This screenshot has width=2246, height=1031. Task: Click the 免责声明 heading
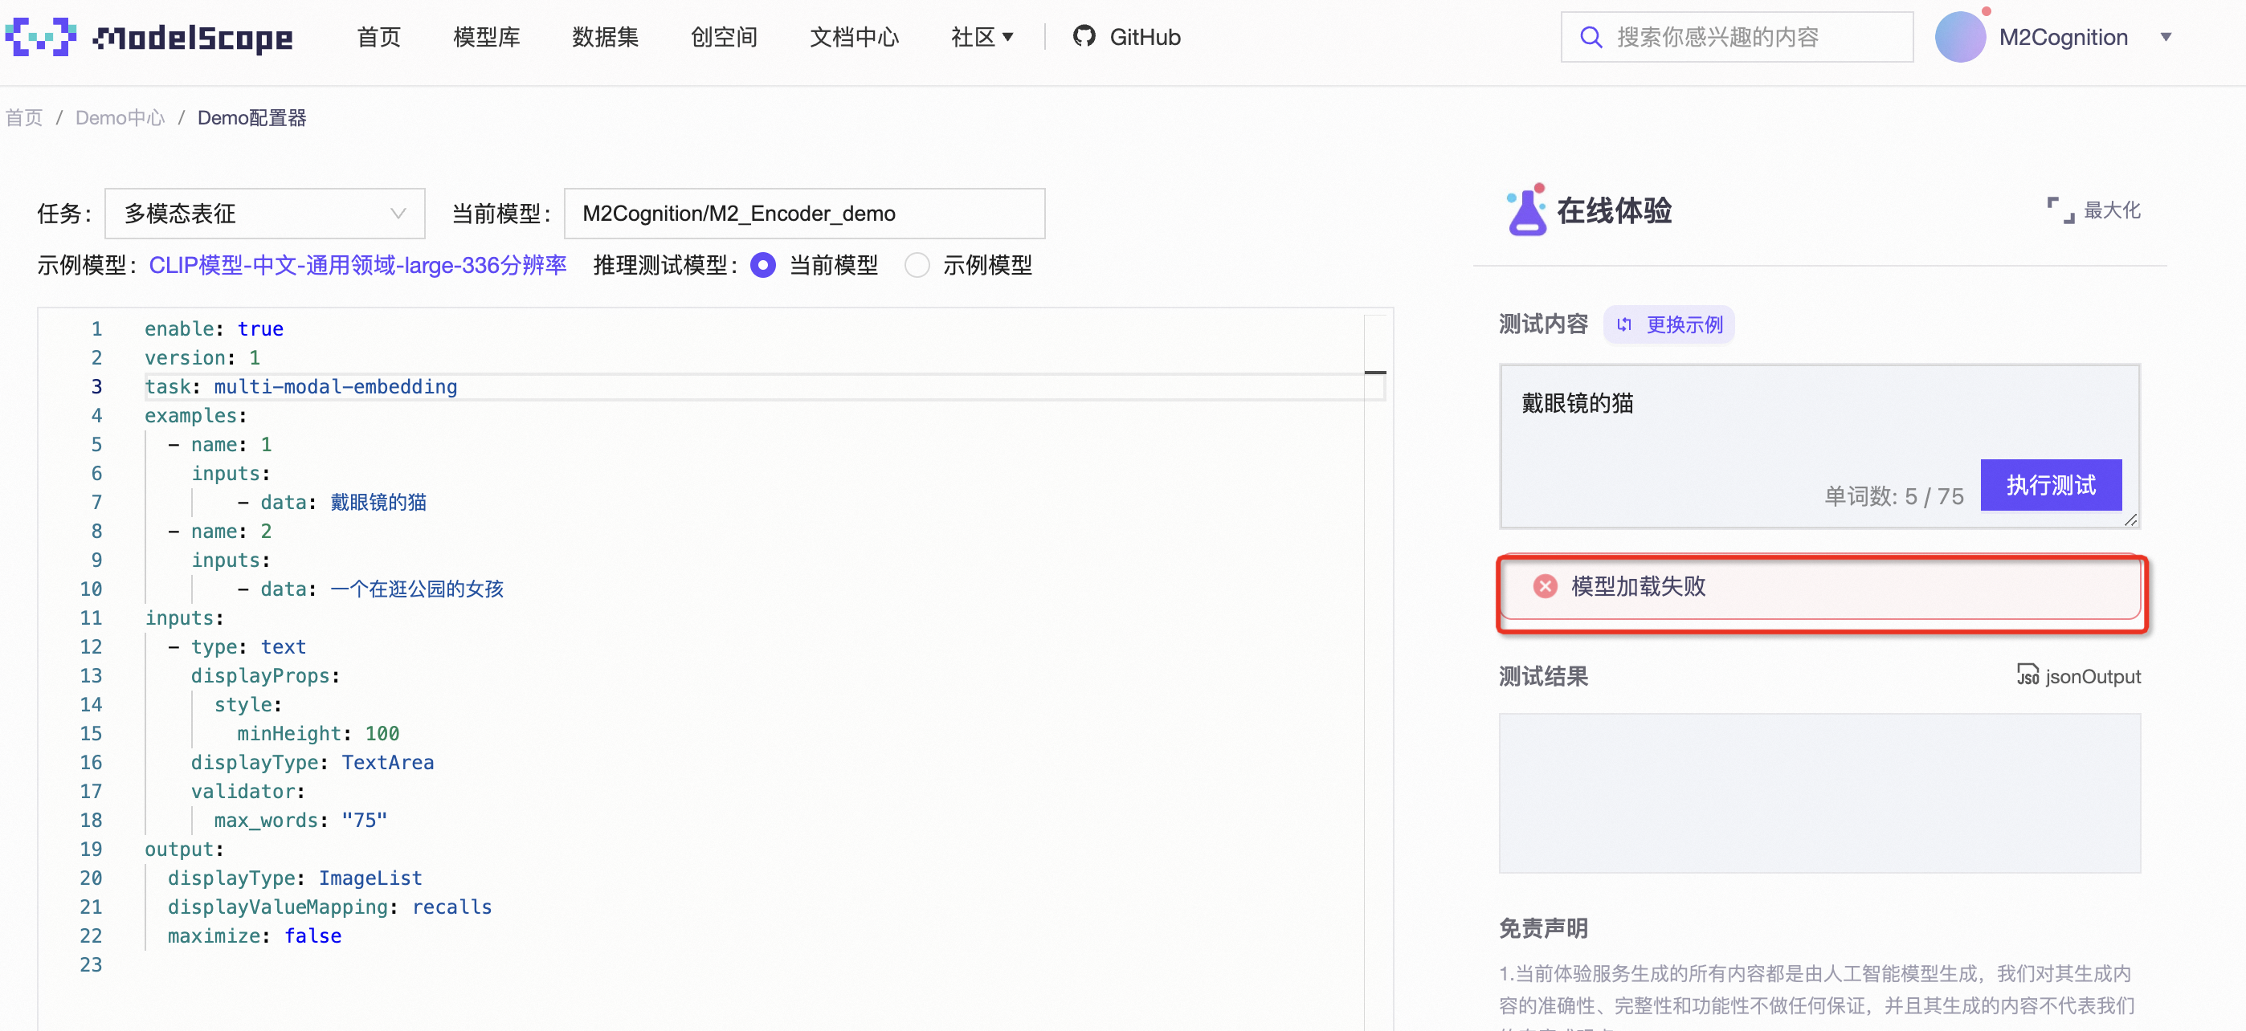tap(1543, 928)
